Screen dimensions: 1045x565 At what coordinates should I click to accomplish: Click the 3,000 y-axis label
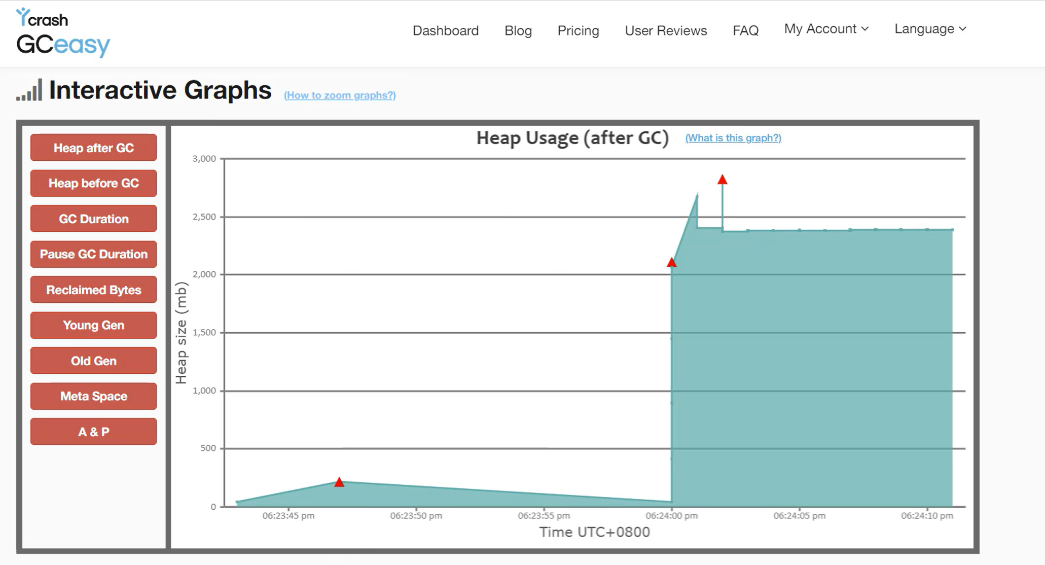(204, 159)
